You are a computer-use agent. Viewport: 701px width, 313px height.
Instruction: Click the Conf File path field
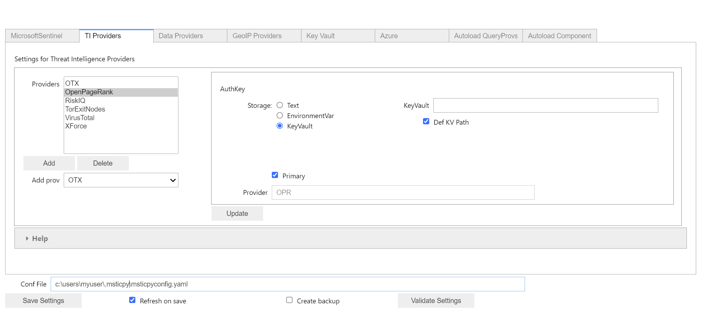[288, 284]
